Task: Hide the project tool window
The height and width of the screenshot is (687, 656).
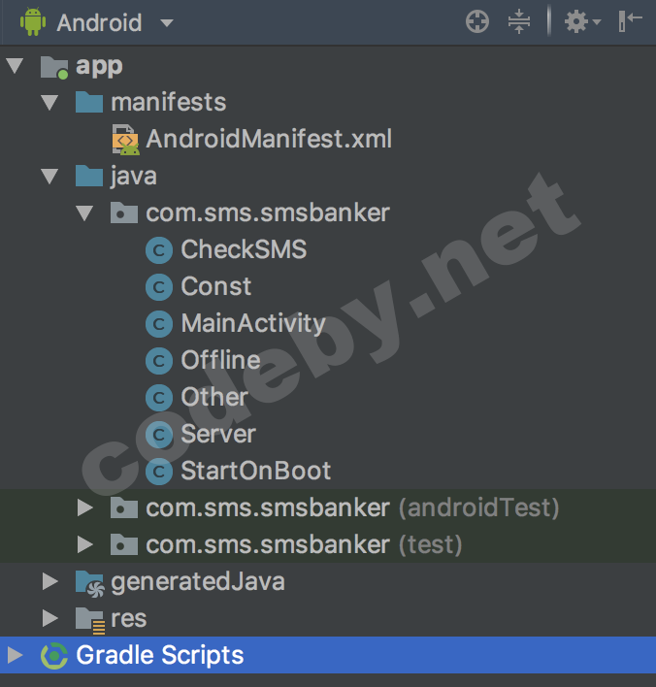Action: 630,21
